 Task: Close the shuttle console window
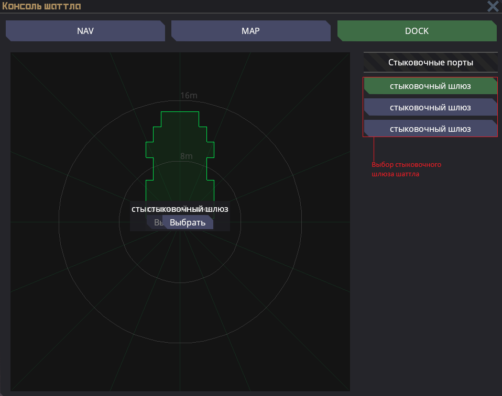(493, 6)
